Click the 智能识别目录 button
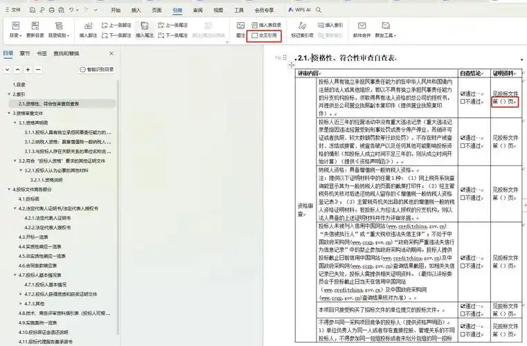Image resolution: width=527 pixels, height=346 pixels. [x=97, y=69]
